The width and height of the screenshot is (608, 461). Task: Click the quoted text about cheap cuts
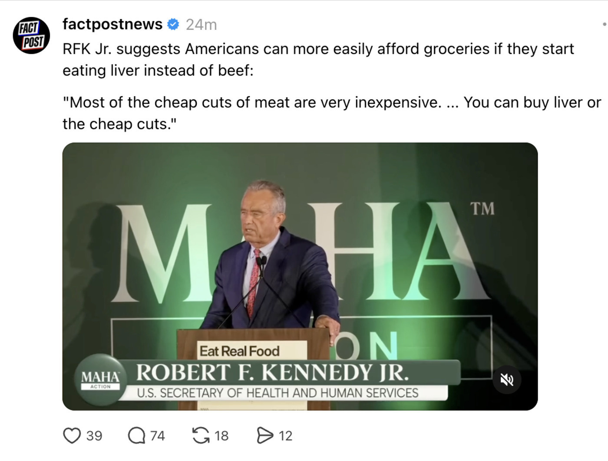(331, 113)
